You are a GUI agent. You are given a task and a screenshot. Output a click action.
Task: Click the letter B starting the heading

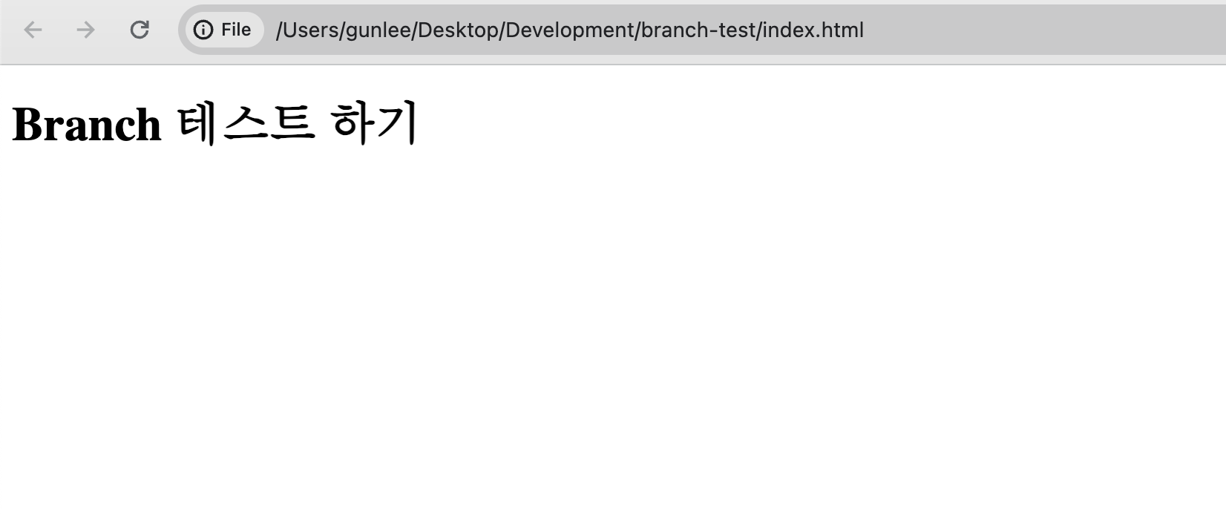click(26, 124)
